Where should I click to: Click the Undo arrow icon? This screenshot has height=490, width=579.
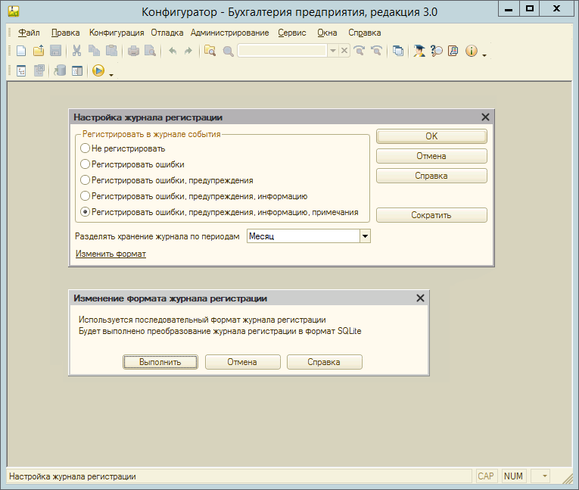pos(173,51)
